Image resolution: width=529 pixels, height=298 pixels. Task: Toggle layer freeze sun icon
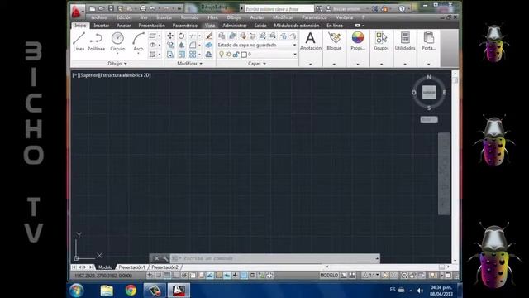coord(229,55)
